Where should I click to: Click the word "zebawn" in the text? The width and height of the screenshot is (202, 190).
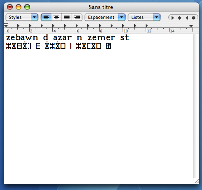pos(22,38)
